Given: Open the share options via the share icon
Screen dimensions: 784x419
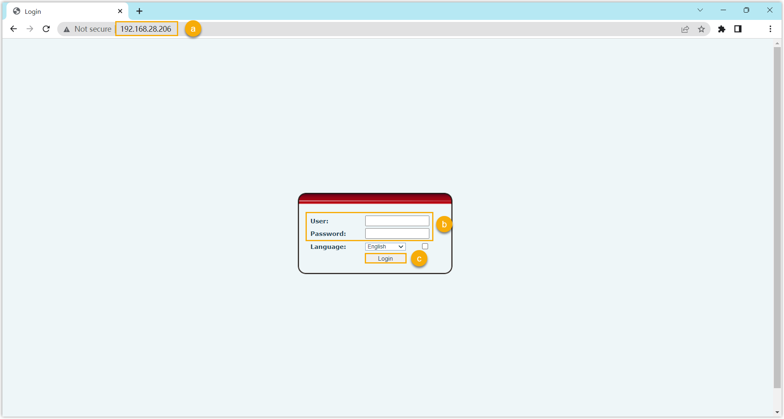Looking at the screenshot, I should (x=685, y=29).
